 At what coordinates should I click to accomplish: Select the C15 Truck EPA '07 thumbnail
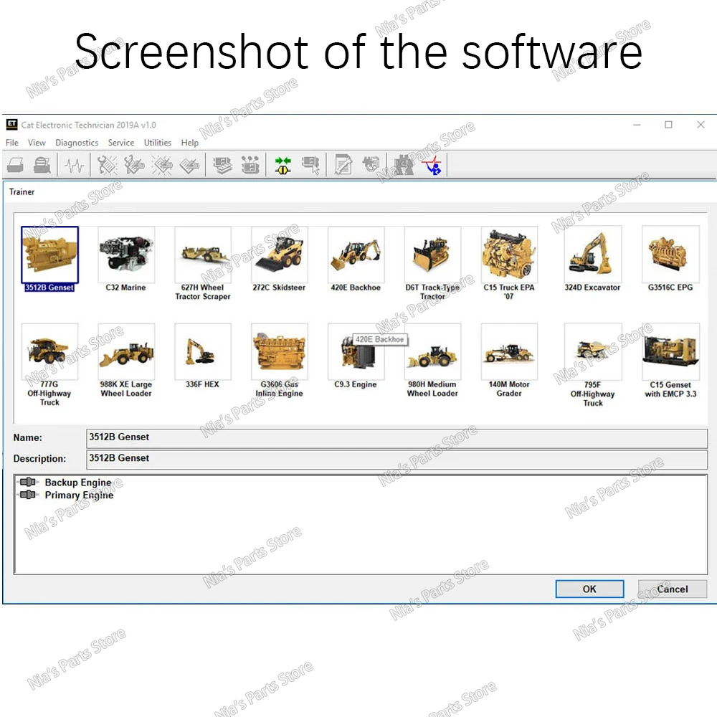click(509, 255)
